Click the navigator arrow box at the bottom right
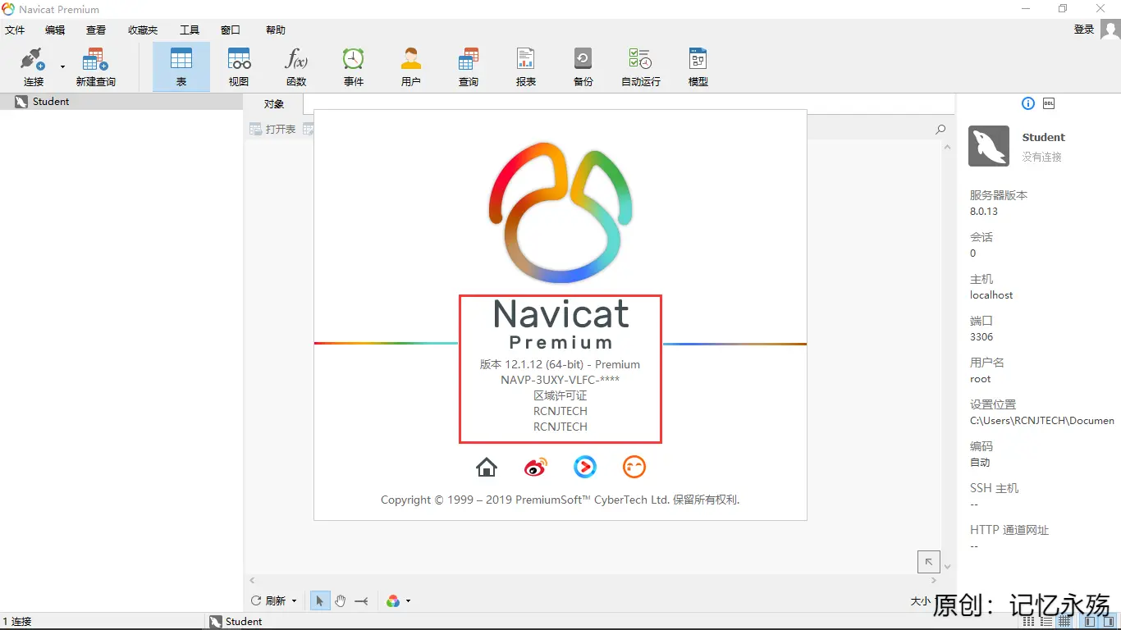 coord(928,561)
